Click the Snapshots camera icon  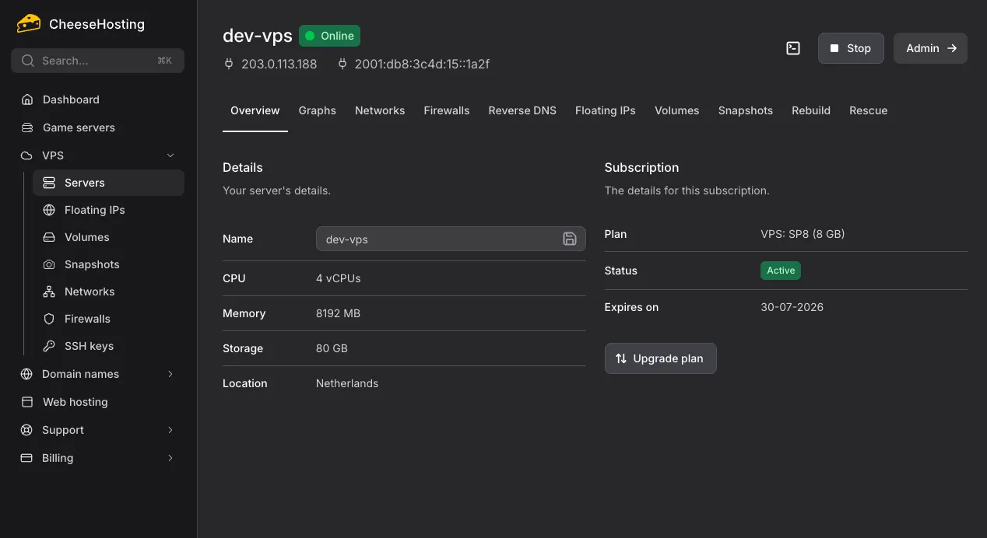click(49, 264)
